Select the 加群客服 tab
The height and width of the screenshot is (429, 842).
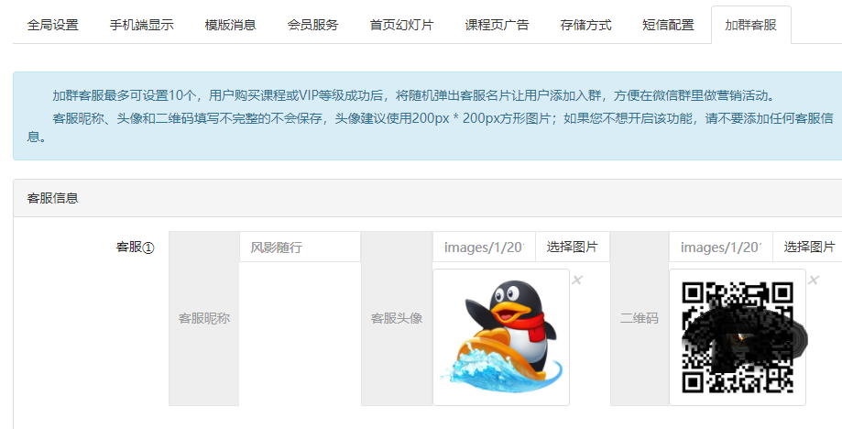(750, 25)
